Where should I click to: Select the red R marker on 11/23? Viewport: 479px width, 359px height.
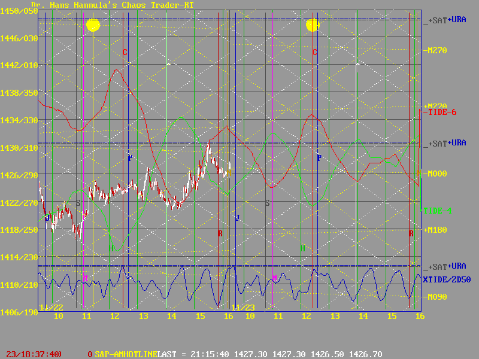[411, 233]
